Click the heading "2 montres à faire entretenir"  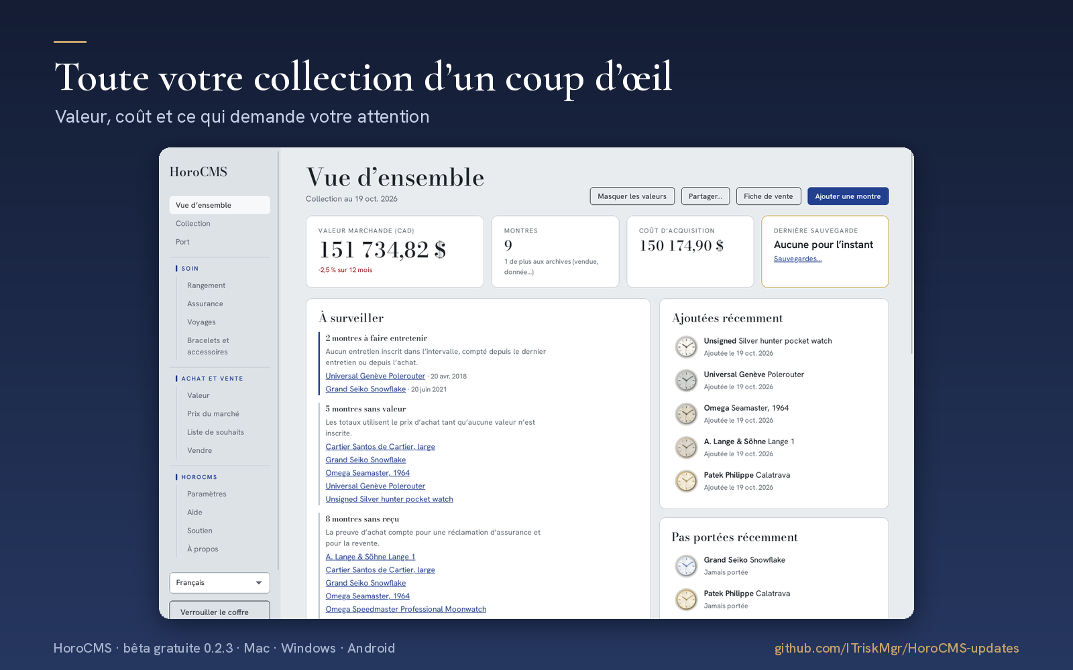(376, 338)
